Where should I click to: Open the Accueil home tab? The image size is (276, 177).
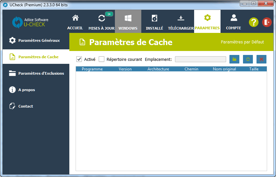(x=75, y=22)
